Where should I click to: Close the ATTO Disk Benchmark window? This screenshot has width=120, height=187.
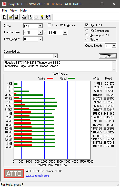click(x=114, y=4)
